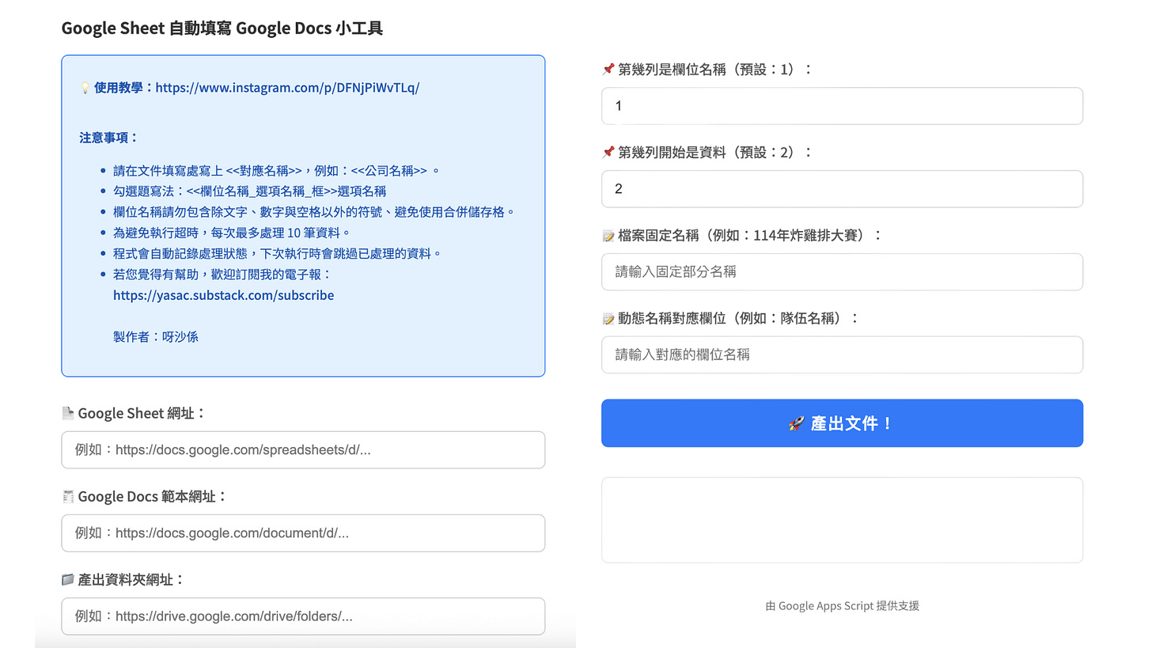
Task: Click the page icon beside Google Sheet 網址
Action: point(68,413)
